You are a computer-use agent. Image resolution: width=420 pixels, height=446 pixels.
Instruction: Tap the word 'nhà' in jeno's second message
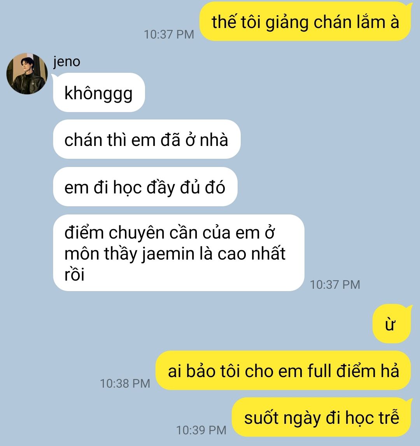pyautogui.click(x=213, y=140)
